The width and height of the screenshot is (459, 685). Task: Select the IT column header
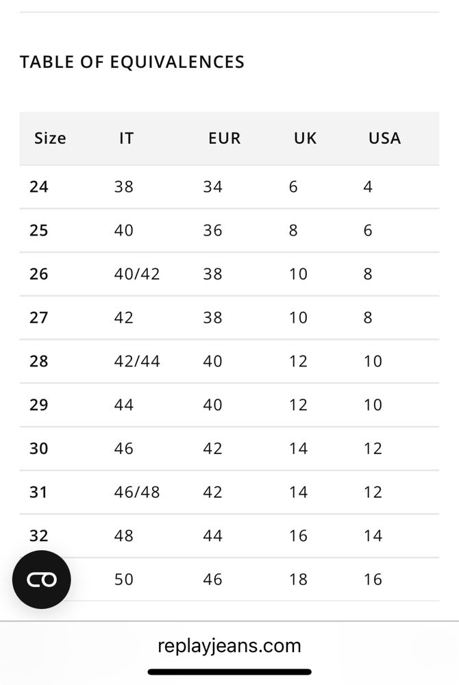[x=126, y=138]
